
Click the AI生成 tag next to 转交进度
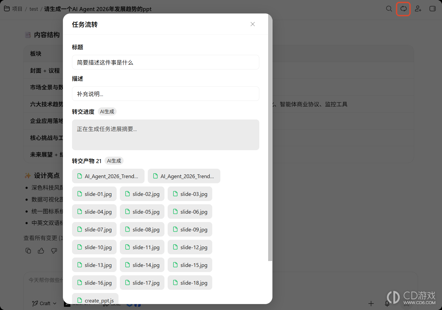[107, 112]
